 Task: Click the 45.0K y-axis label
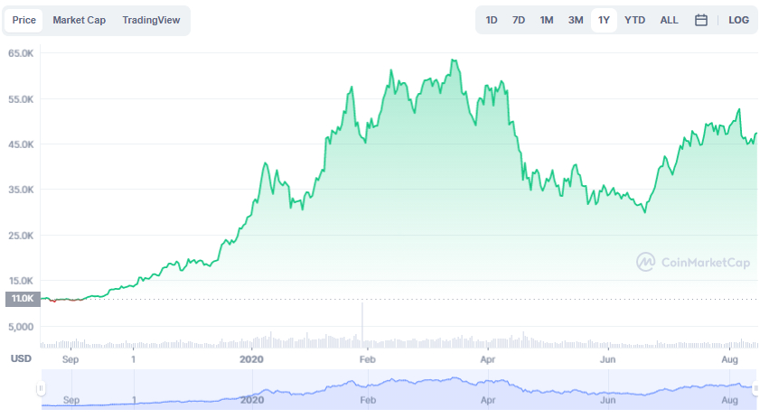point(21,144)
